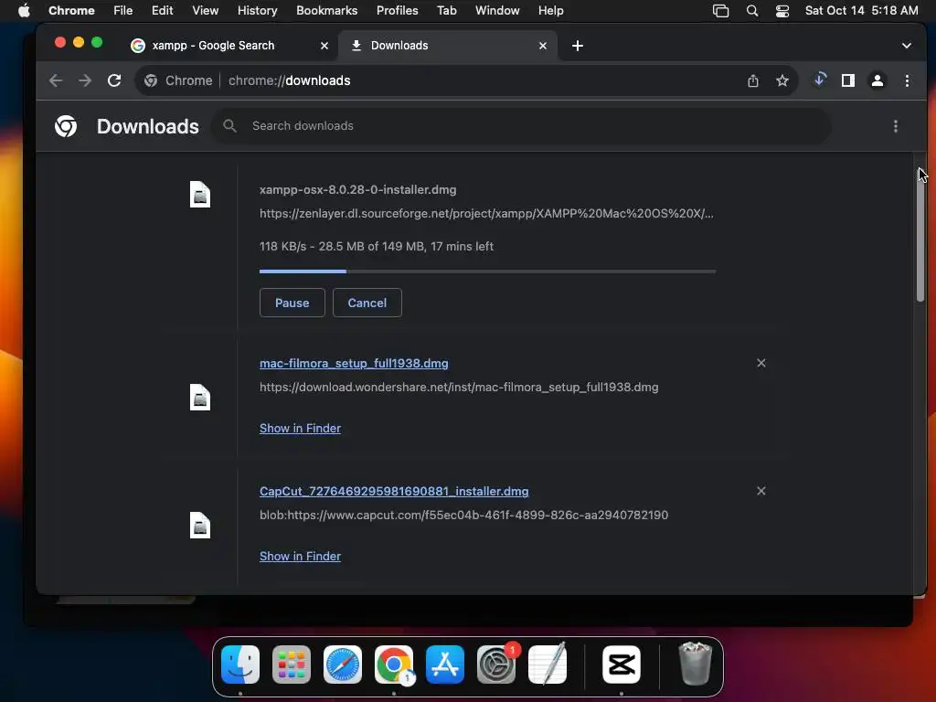The height and width of the screenshot is (702, 936).
Task: Close the xampp Google Search tab
Action: click(324, 46)
